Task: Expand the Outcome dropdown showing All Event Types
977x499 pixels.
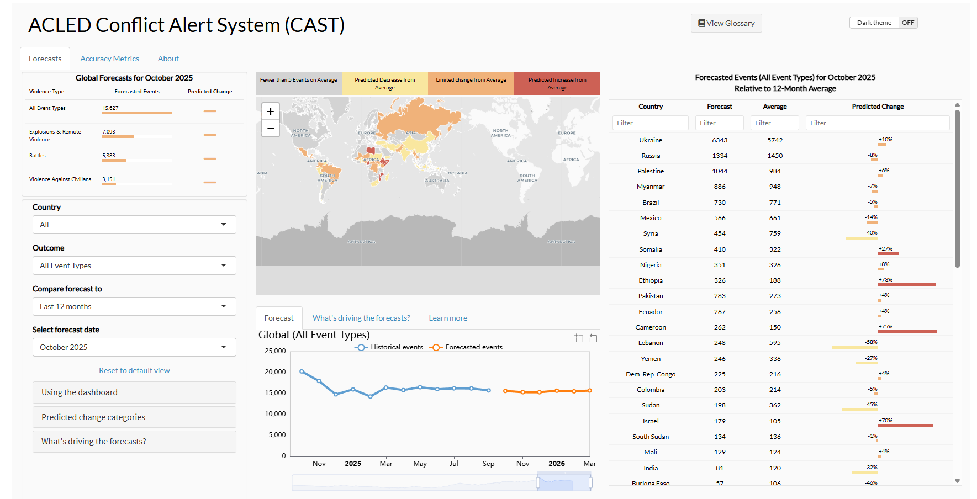Action: coord(134,266)
